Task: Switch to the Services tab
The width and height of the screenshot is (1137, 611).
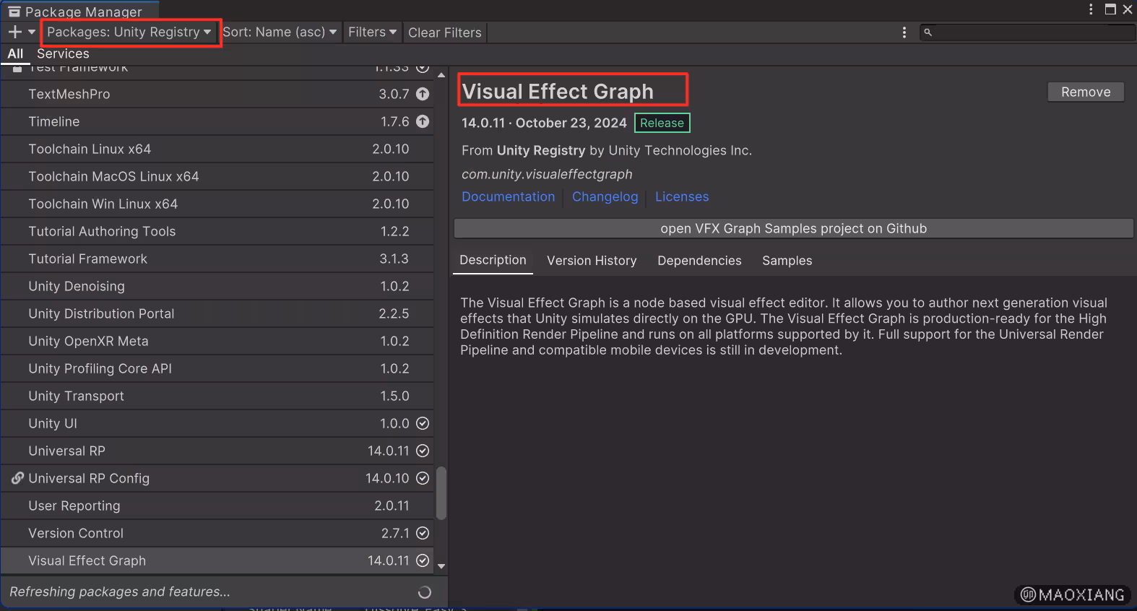Action: [63, 53]
